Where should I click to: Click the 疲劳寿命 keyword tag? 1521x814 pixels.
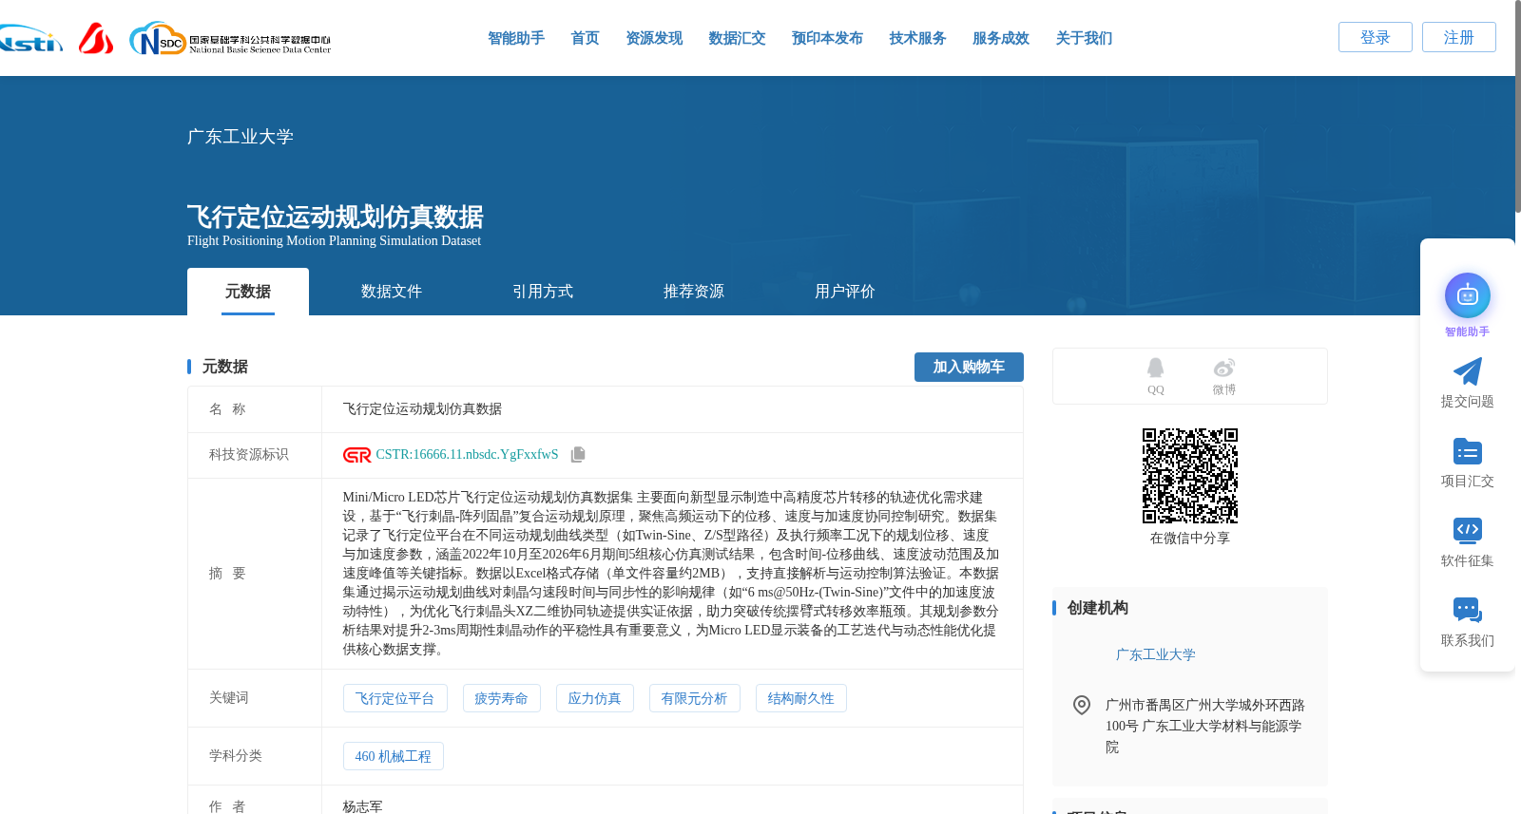(501, 698)
